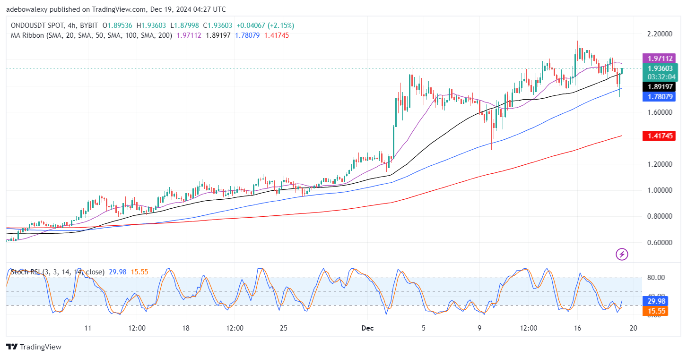The width and height of the screenshot is (687, 357).
Task: Click the 25 date label on time axis
Action: (x=284, y=328)
